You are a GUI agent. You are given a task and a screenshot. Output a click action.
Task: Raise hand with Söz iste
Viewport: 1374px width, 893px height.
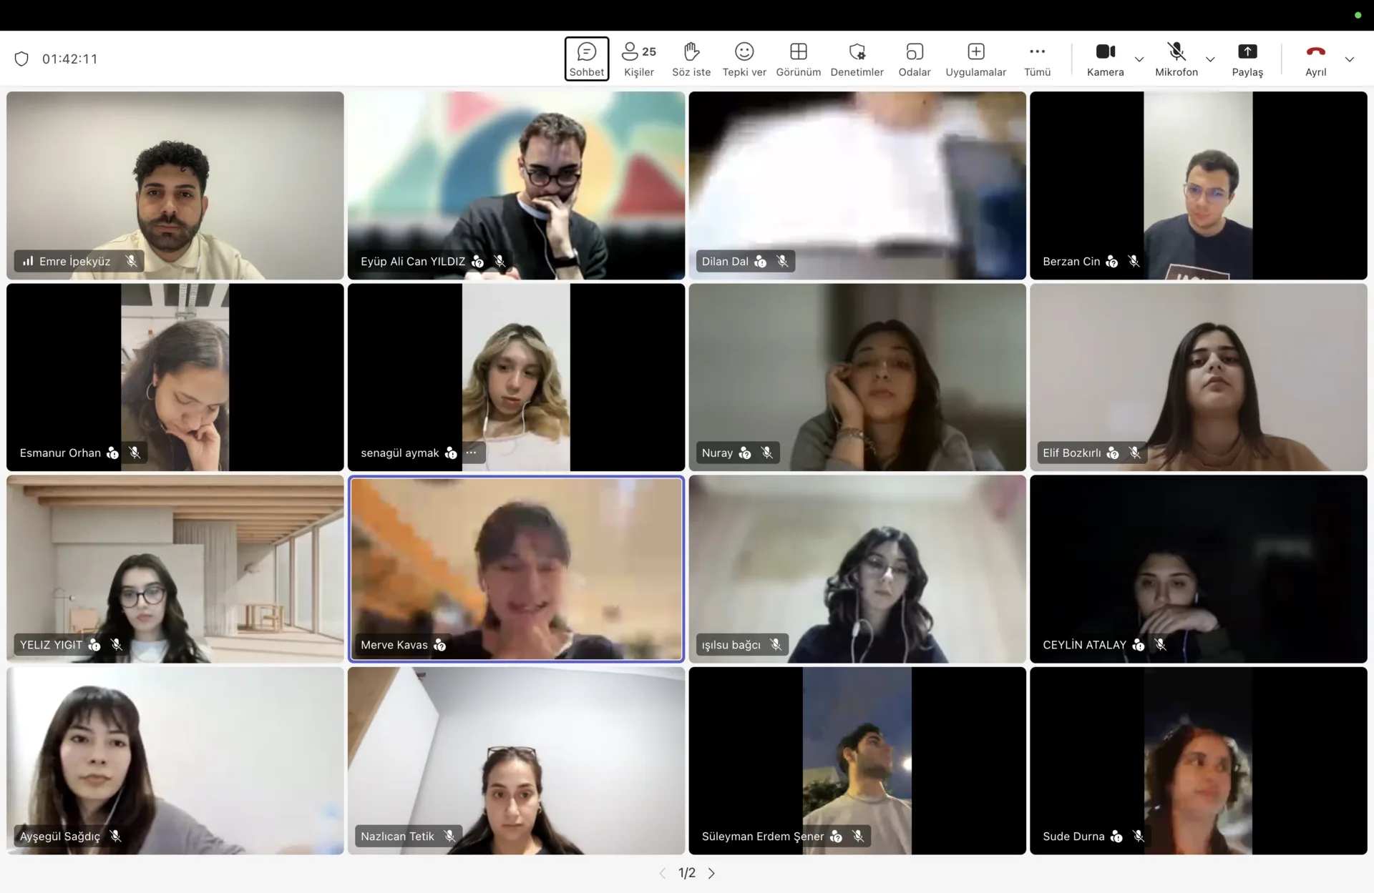(691, 59)
